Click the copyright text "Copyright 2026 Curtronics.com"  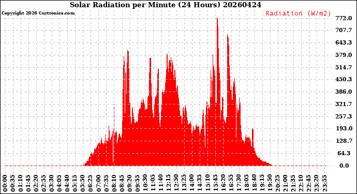point(38,13)
